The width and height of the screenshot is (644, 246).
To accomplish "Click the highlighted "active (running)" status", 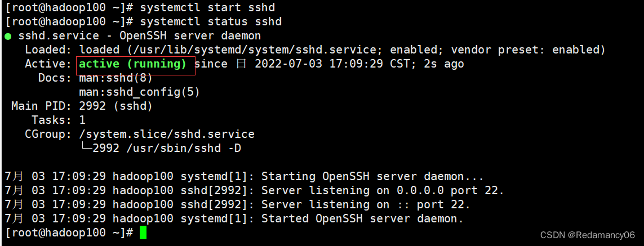I will (133, 64).
